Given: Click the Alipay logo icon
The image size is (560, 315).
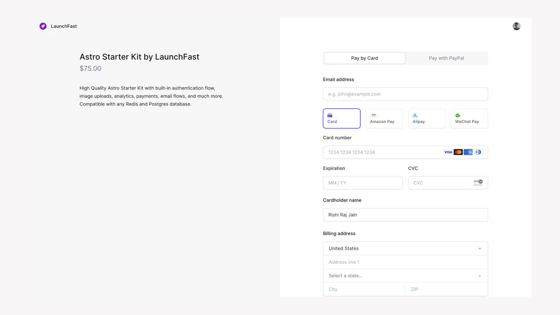Looking at the screenshot, I should click(415, 115).
